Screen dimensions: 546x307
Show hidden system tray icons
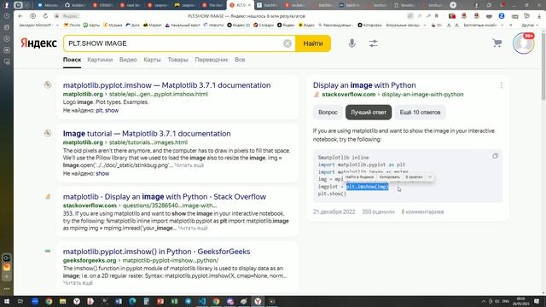(484, 301)
